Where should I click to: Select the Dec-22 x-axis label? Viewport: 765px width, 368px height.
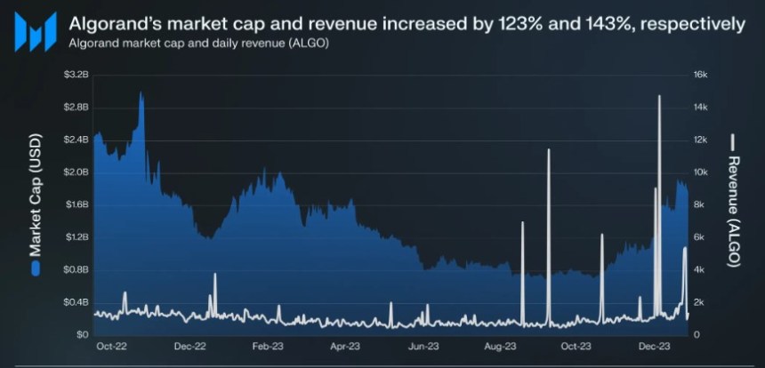[189, 347]
